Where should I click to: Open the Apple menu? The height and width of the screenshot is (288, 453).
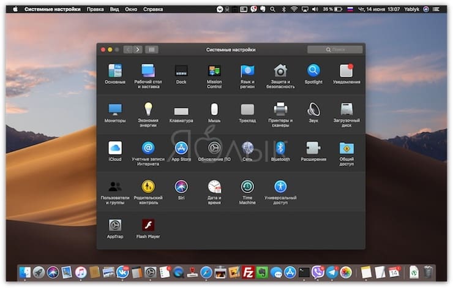[15, 9]
